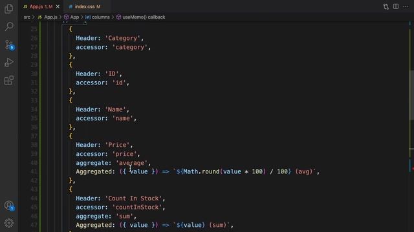Open the Explorer view in activity bar
This screenshot has height=232, width=414.
tap(8, 8)
